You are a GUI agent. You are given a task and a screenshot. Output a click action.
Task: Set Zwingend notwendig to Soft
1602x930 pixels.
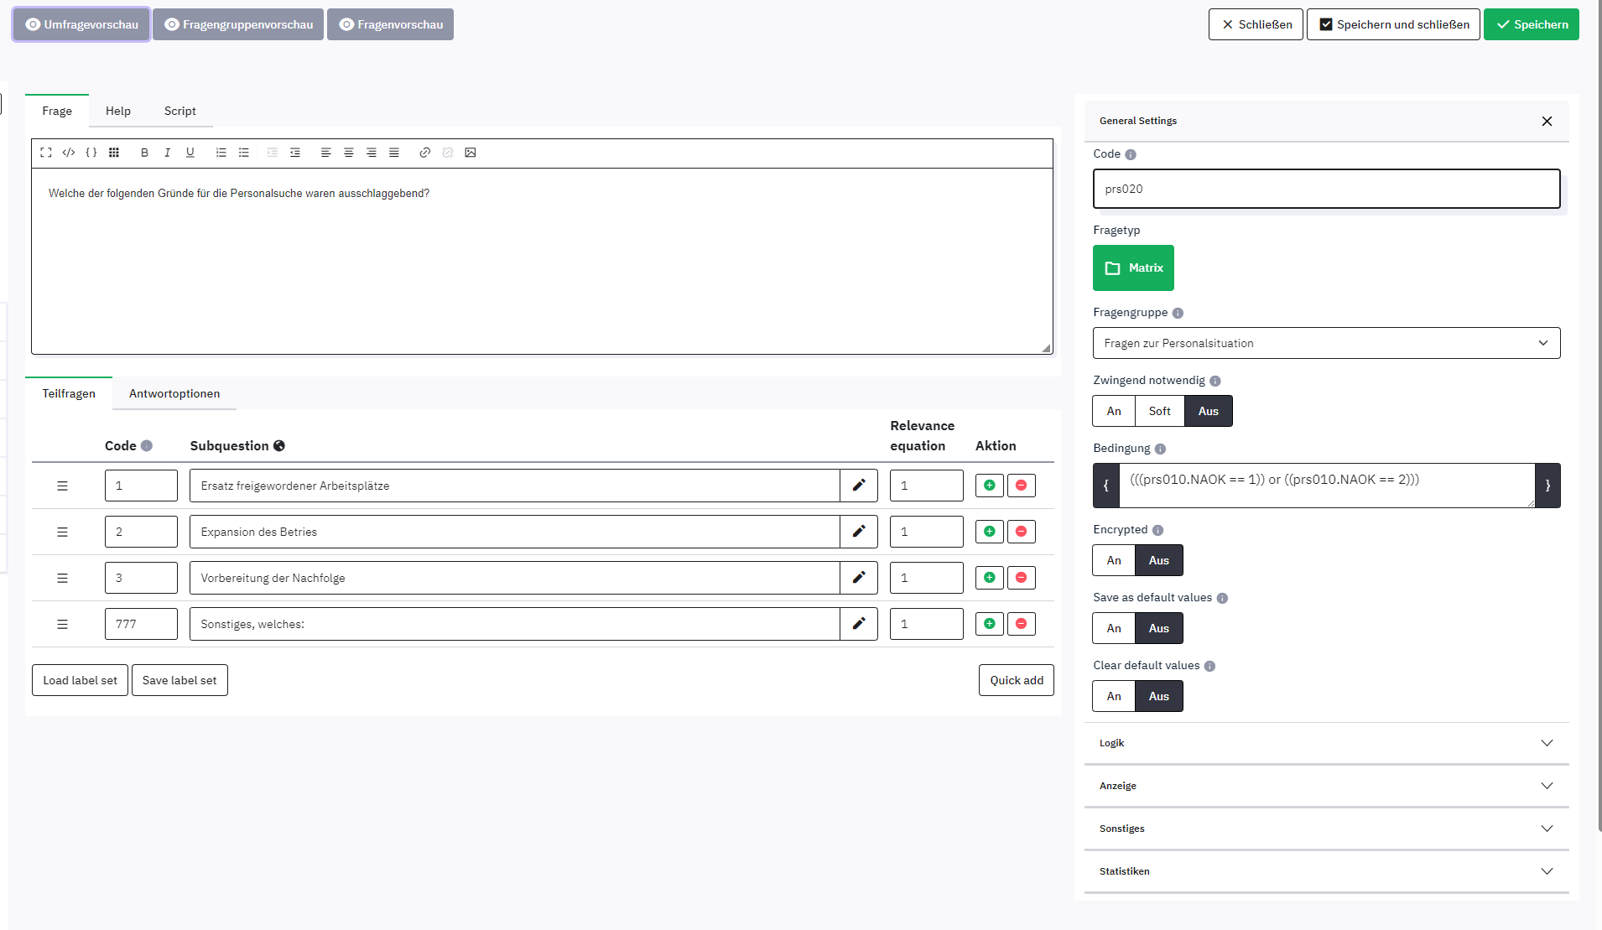point(1160,411)
